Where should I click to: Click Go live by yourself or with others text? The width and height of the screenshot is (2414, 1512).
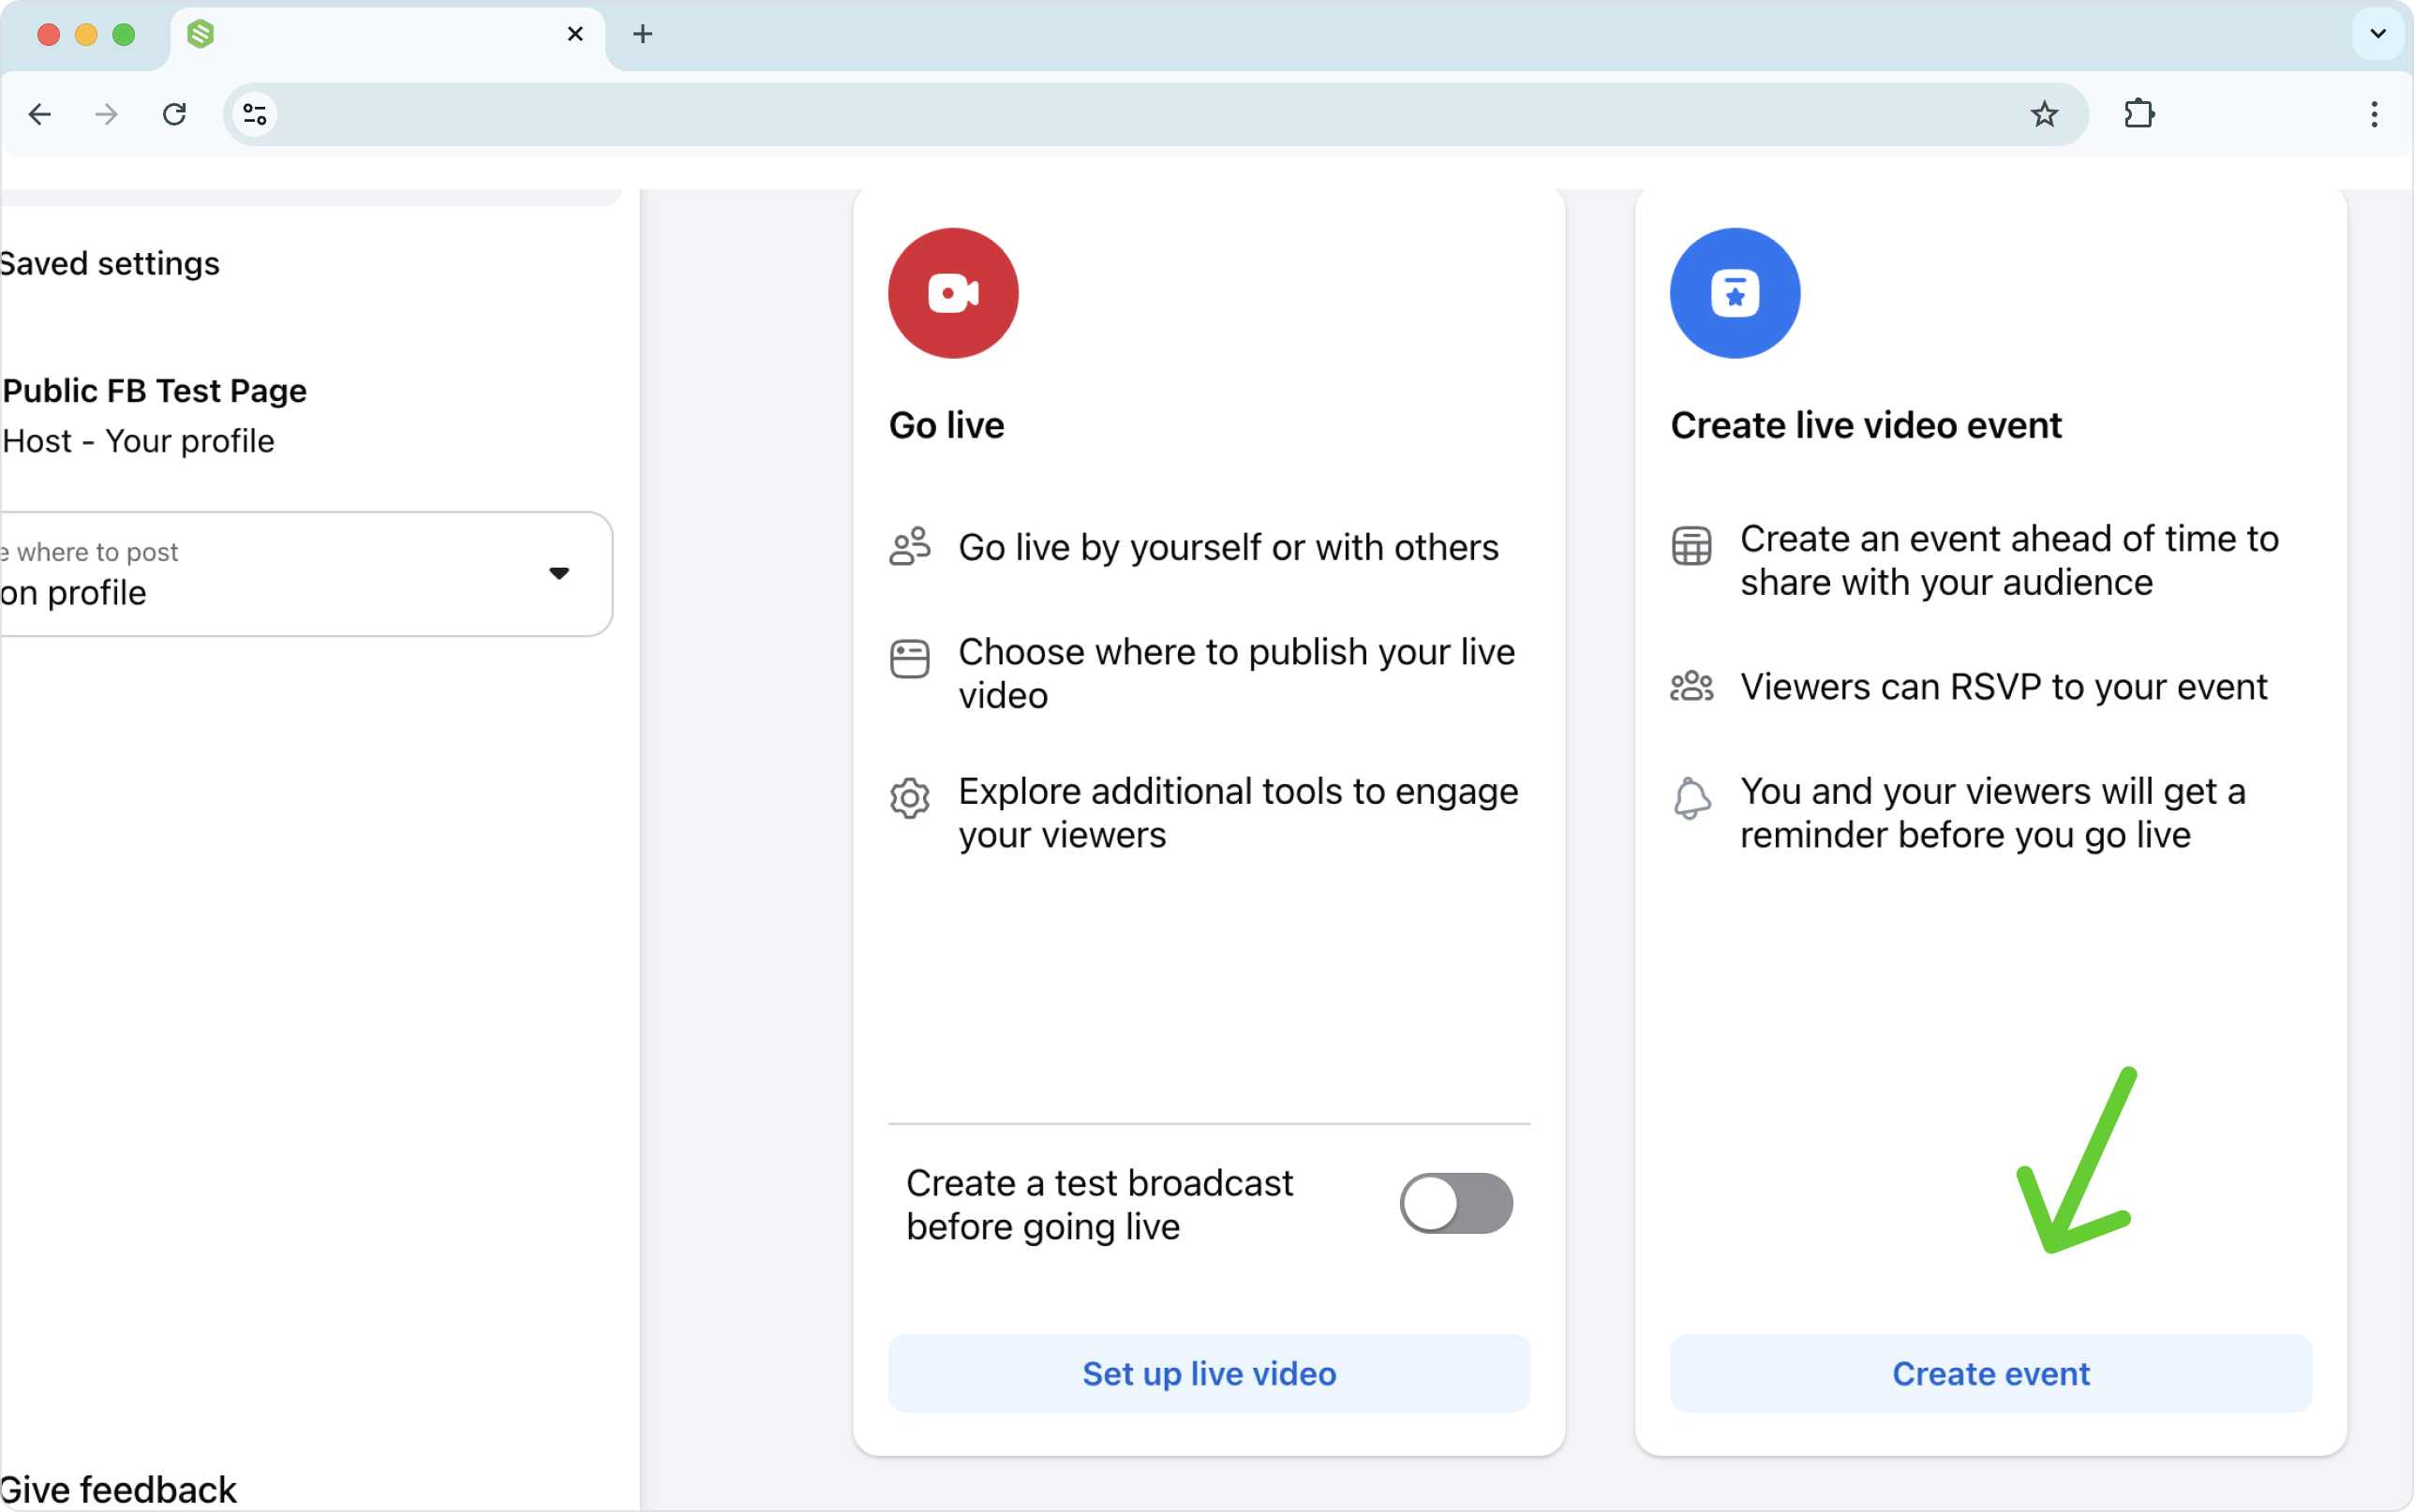[1228, 548]
